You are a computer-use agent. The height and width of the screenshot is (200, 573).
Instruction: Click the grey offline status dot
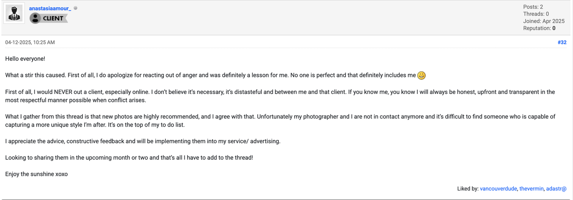(x=75, y=8)
